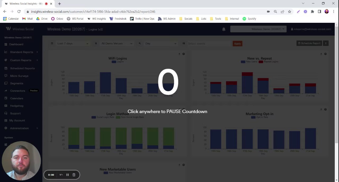Download the New Marketable Users chart
The height and width of the screenshot is (182, 339).
pyautogui.click(x=179, y=165)
